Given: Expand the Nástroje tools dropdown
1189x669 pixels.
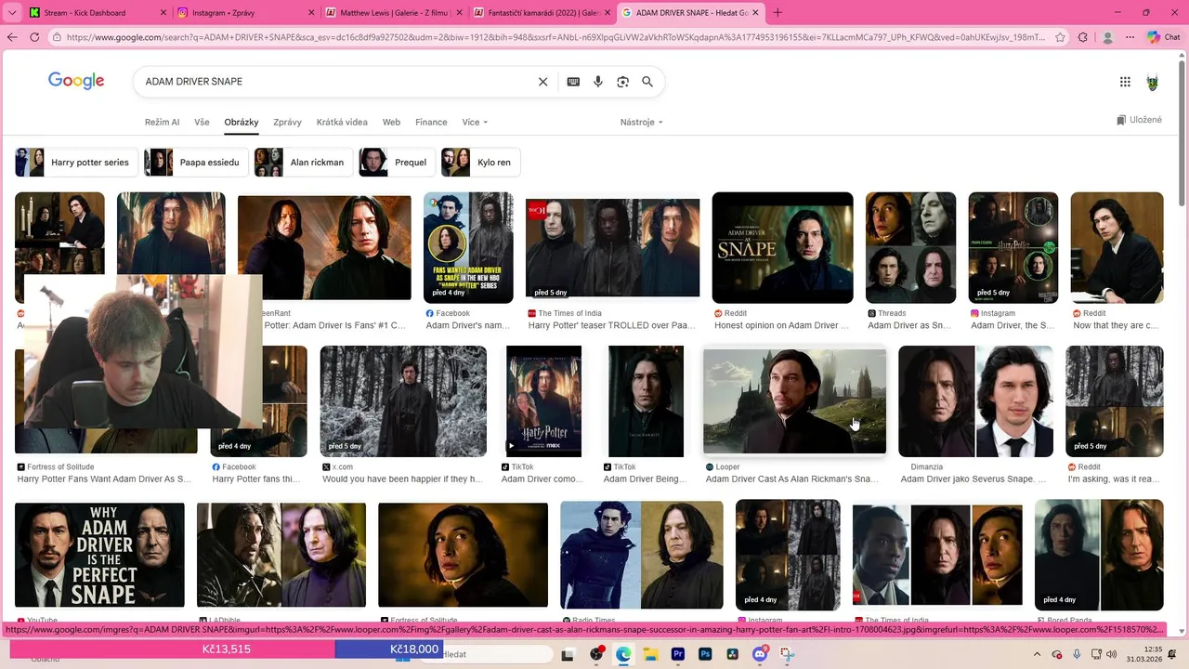Looking at the screenshot, I should pos(641,122).
